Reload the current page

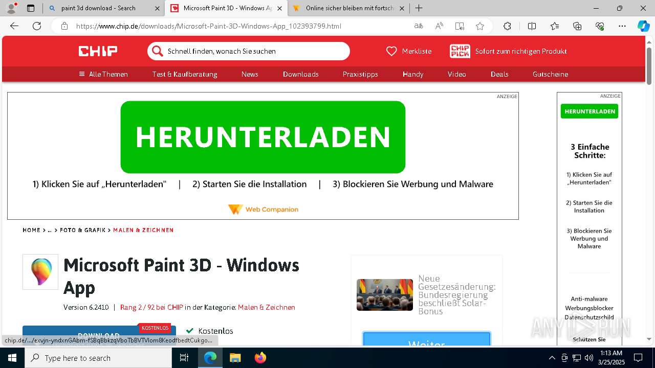click(37, 26)
